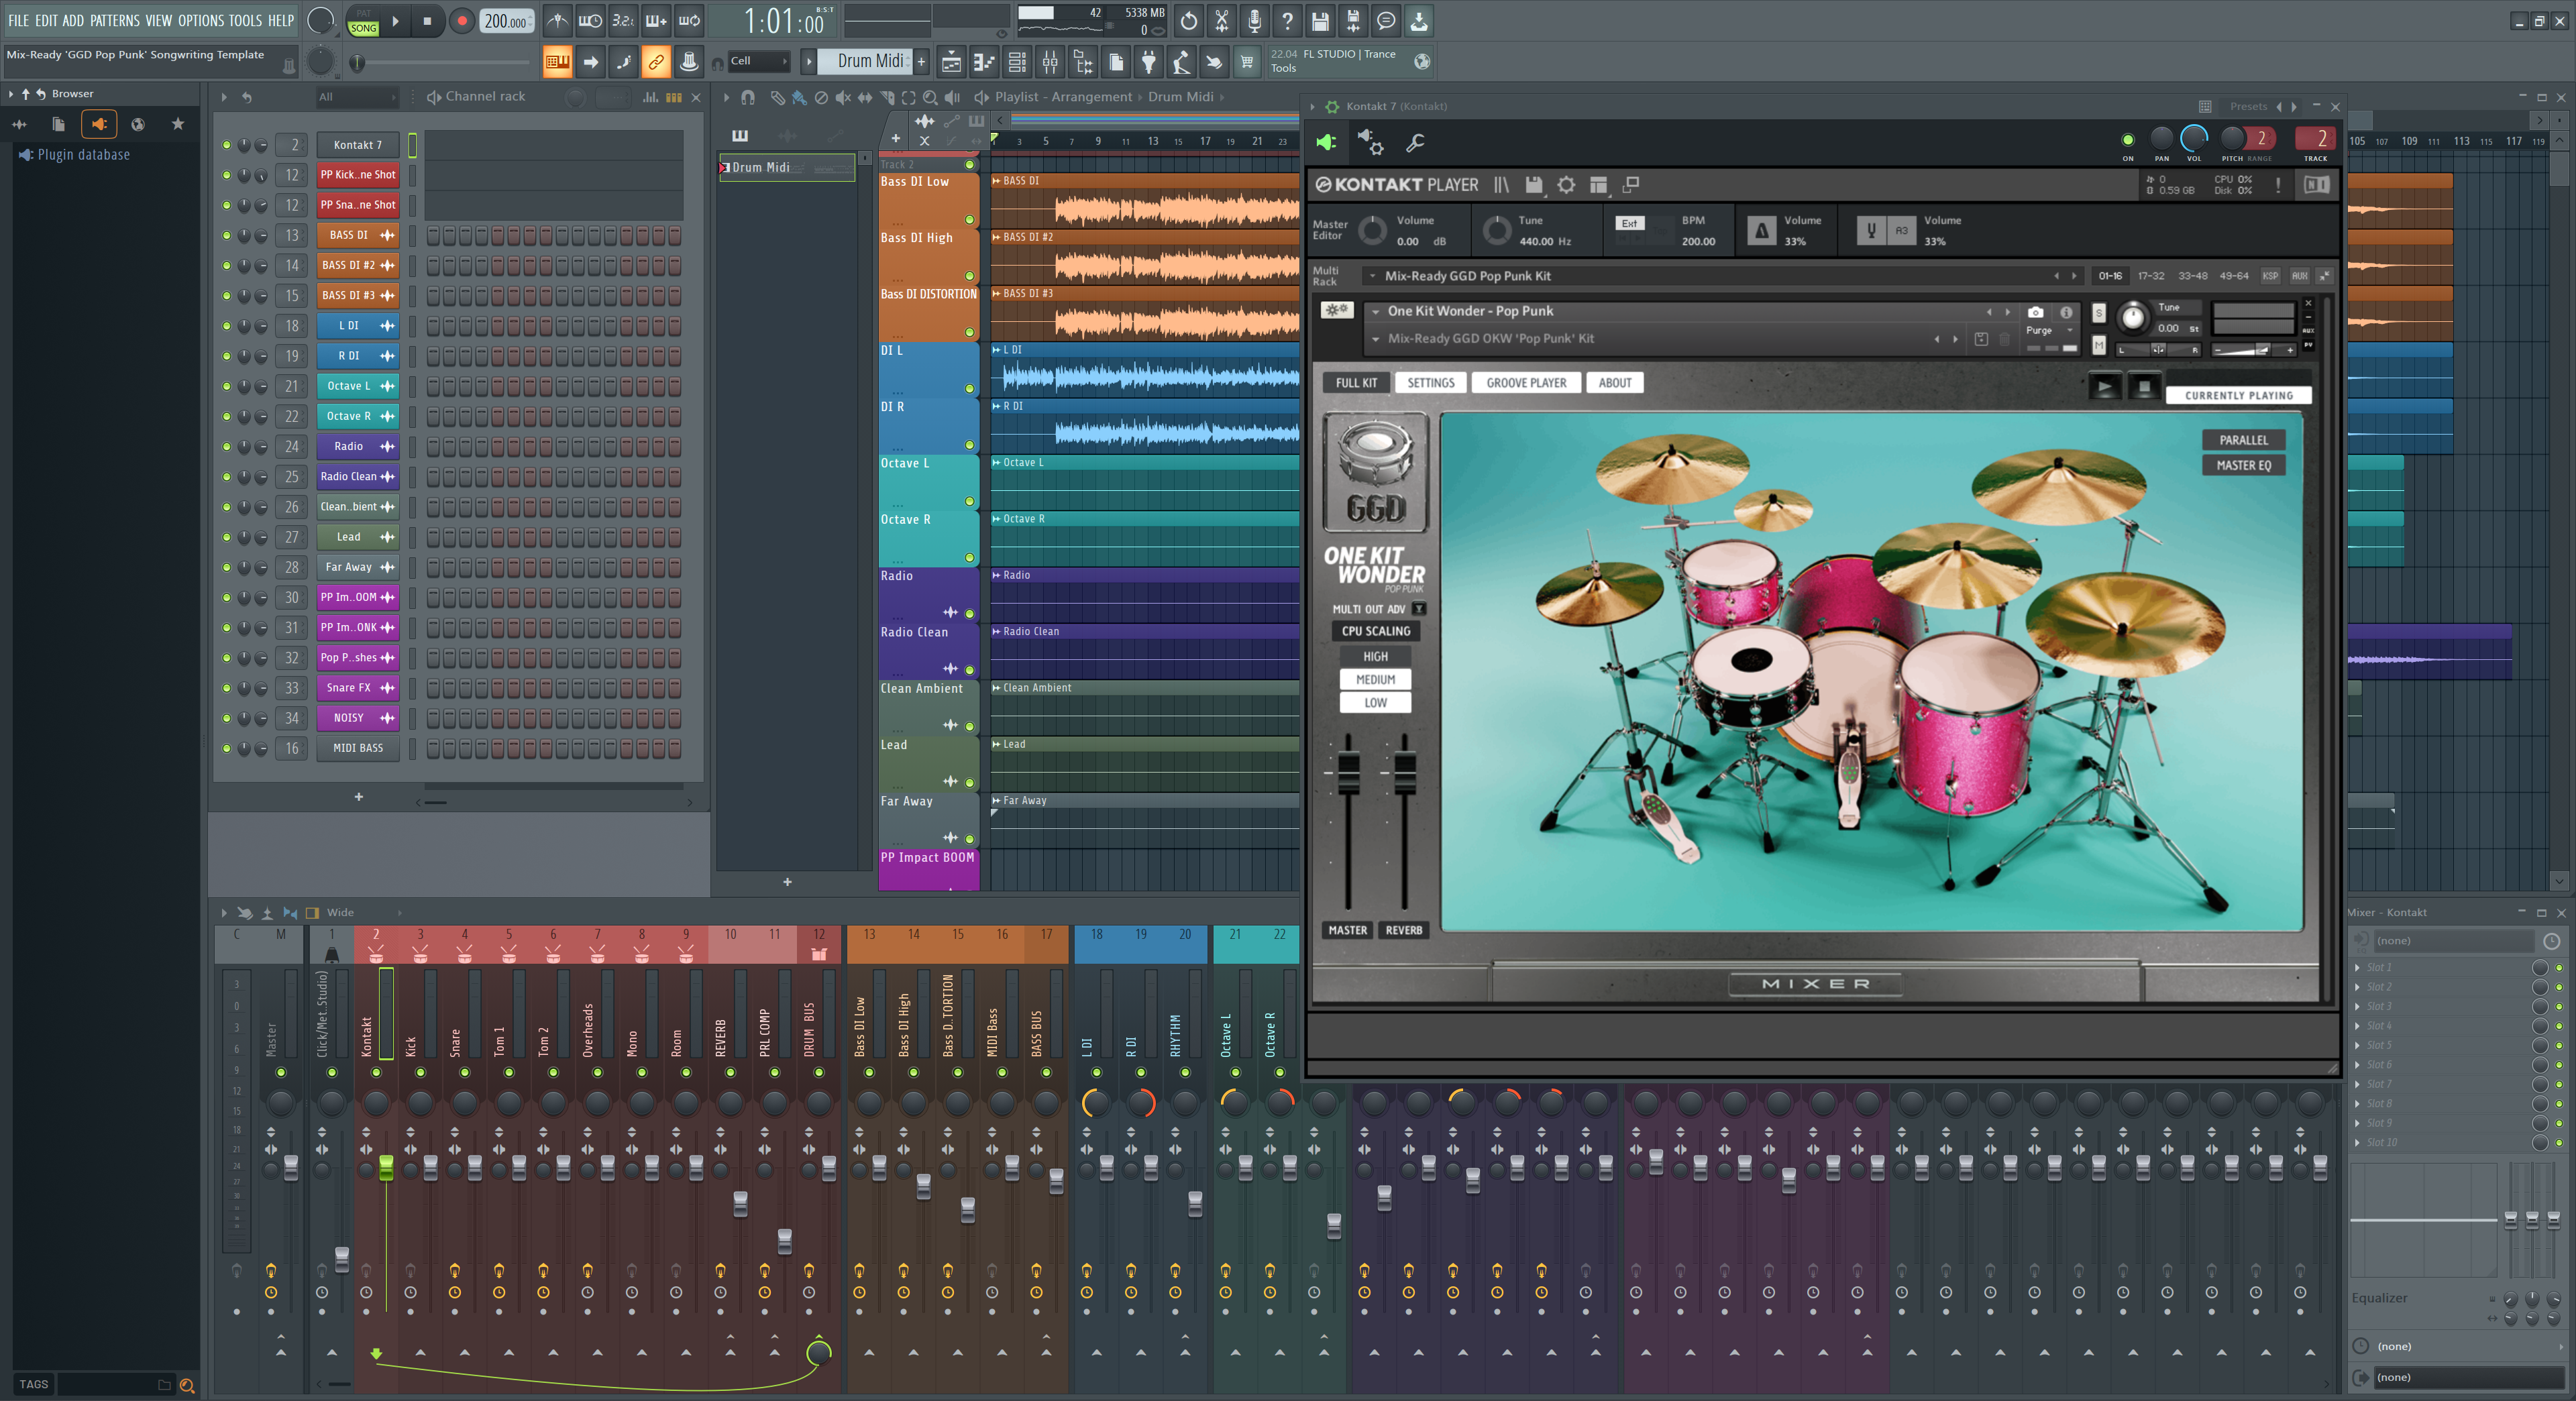Toggle the Kontakt plugin ON indicator

(x=2127, y=140)
